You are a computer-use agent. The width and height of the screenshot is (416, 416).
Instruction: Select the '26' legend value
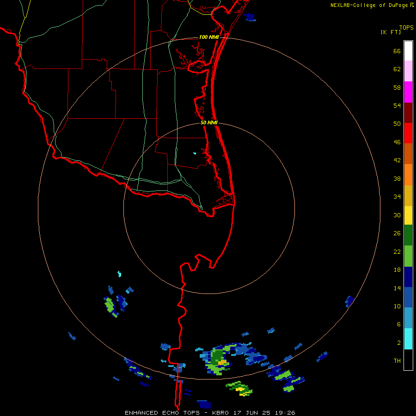(397, 233)
